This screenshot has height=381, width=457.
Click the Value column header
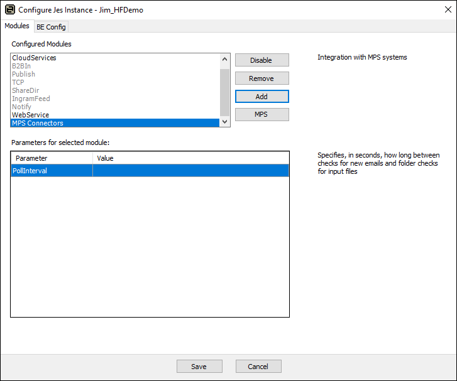coord(191,158)
